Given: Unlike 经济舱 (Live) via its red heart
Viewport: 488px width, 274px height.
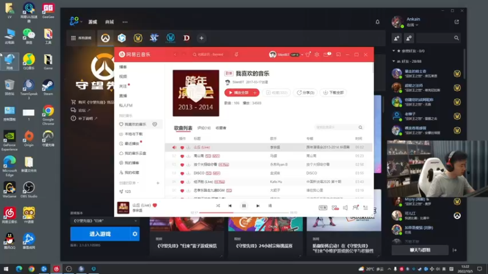Looking at the screenshot, I should pyautogui.click(x=182, y=182).
